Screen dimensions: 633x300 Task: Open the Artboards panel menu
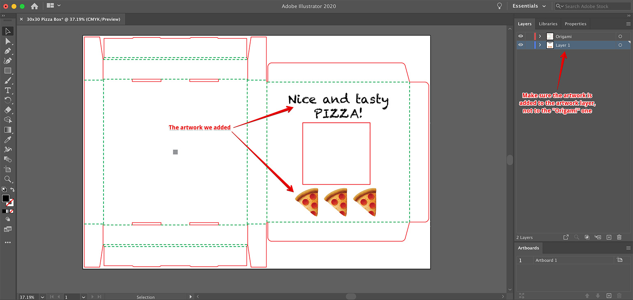click(628, 248)
